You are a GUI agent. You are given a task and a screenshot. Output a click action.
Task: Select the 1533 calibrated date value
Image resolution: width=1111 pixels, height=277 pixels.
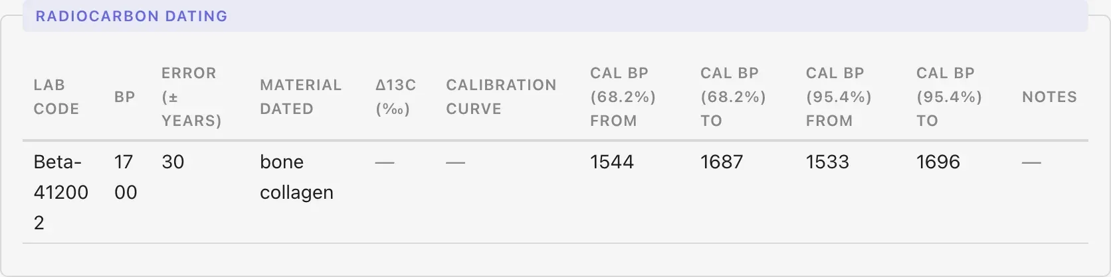(827, 162)
